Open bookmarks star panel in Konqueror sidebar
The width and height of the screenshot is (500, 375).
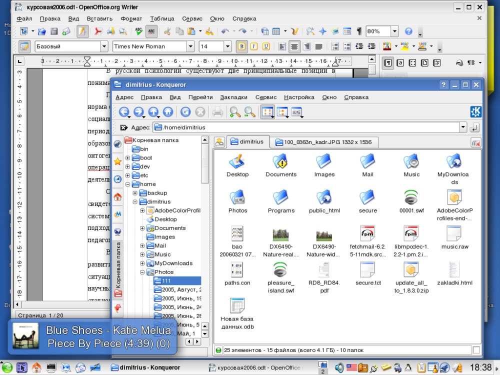117,161
